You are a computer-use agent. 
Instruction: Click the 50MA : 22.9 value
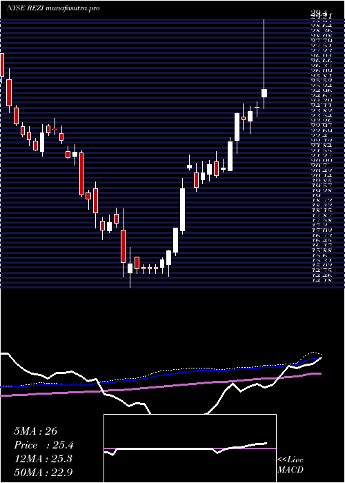(x=43, y=472)
